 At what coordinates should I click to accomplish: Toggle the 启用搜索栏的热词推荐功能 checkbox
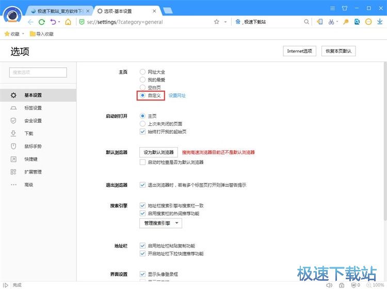[142, 213]
